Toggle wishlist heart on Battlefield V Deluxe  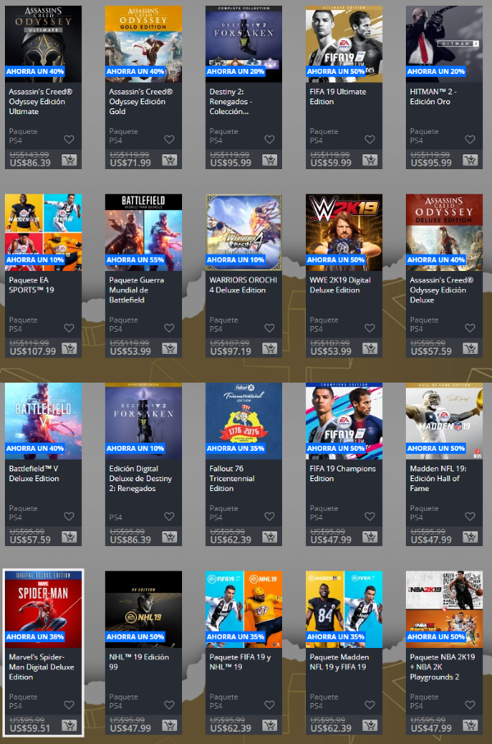pyautogui.click(x=70, y=517)
